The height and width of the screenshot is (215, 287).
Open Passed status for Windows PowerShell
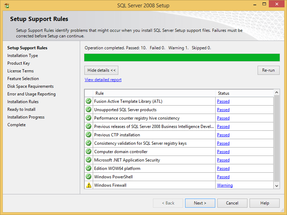click(x=223, y=177)
